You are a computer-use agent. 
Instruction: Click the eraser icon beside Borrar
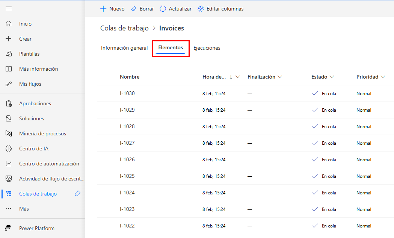point(134,9)
